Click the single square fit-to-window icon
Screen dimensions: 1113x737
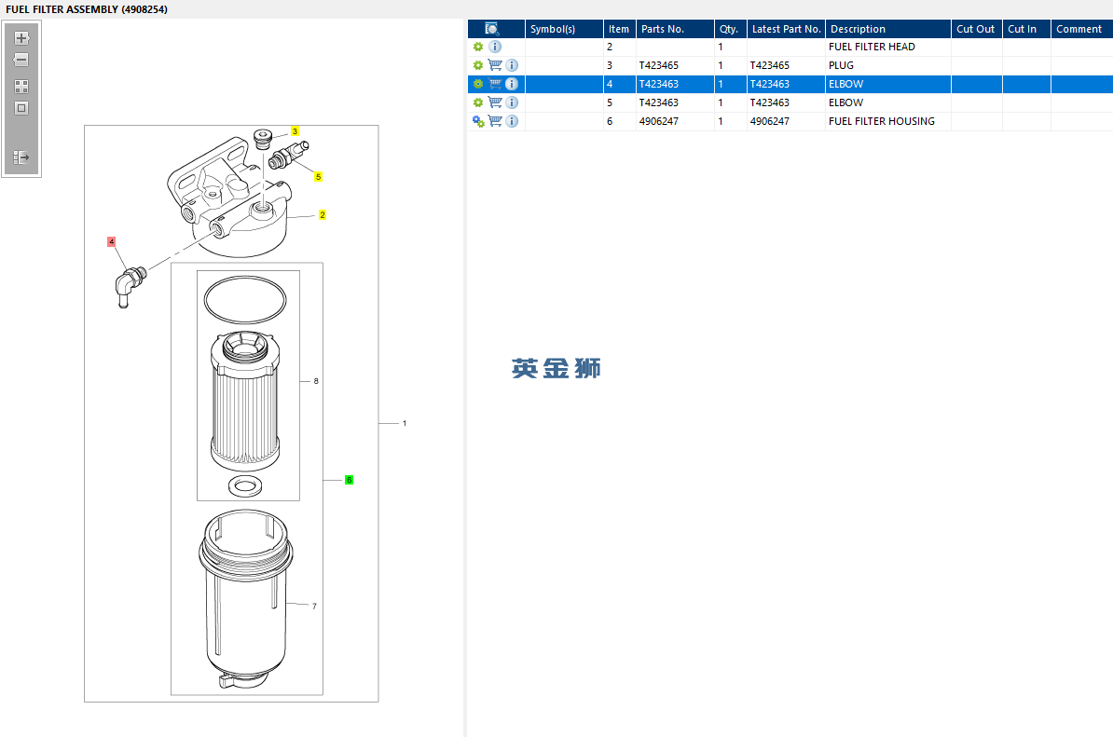(21, 108)
